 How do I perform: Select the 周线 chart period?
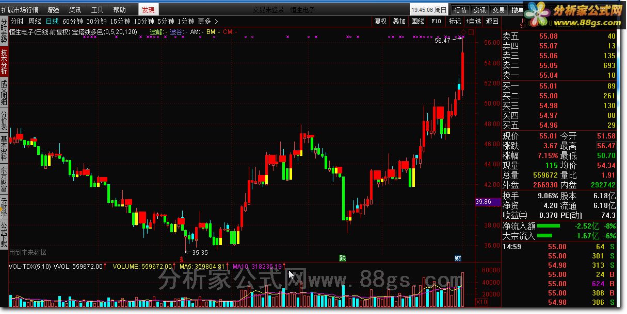pyautogui.click(x=35, y=21)
